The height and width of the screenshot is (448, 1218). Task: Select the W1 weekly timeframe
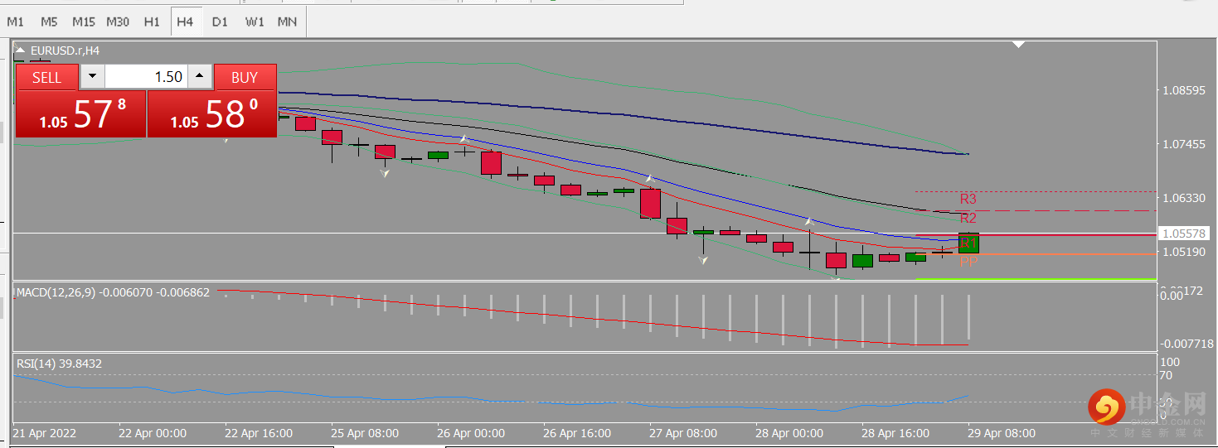click(254, 22)
